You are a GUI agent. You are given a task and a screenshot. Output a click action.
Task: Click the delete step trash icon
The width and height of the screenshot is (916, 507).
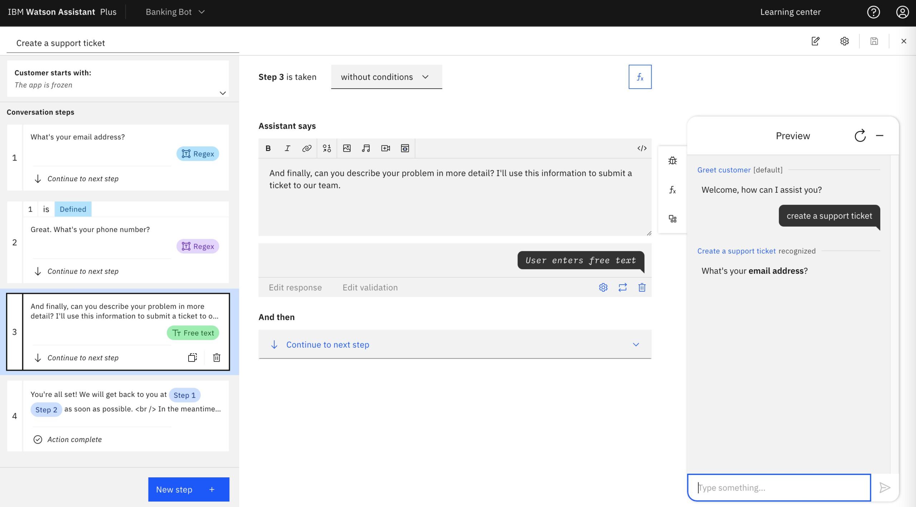pyautogui.click(x=217, y=356)
